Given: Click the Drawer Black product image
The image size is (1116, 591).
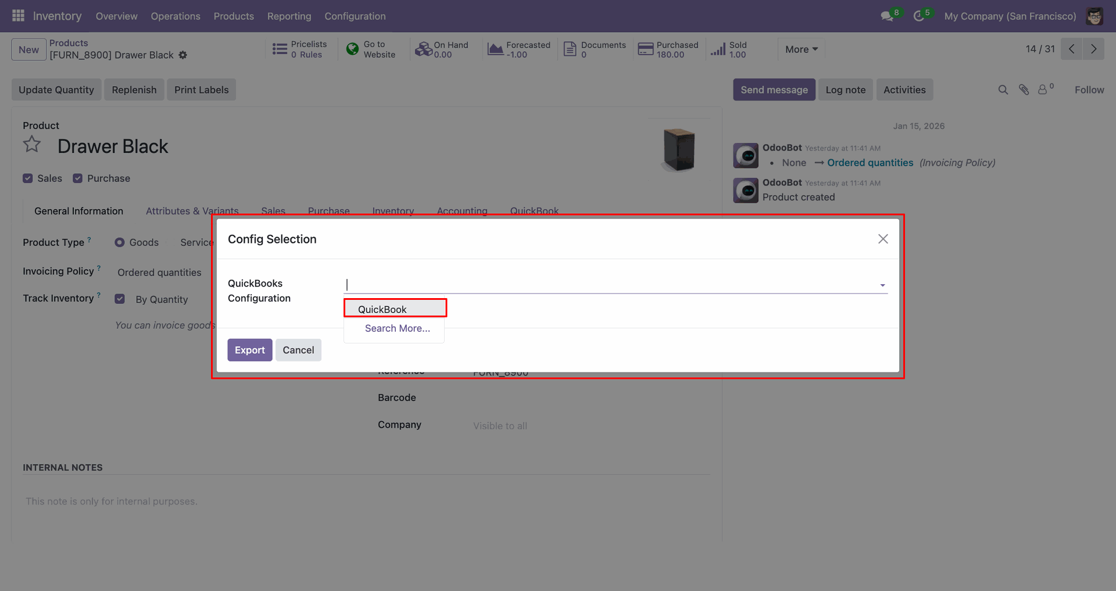Looking at the screenshot, I should point(679,149).
